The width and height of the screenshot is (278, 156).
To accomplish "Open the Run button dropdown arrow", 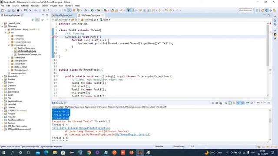I will [x=96, y=10].
